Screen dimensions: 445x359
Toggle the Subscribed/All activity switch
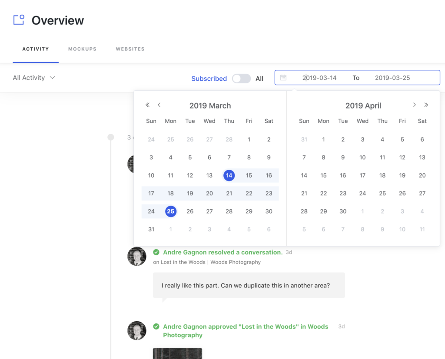pos(241,78)
